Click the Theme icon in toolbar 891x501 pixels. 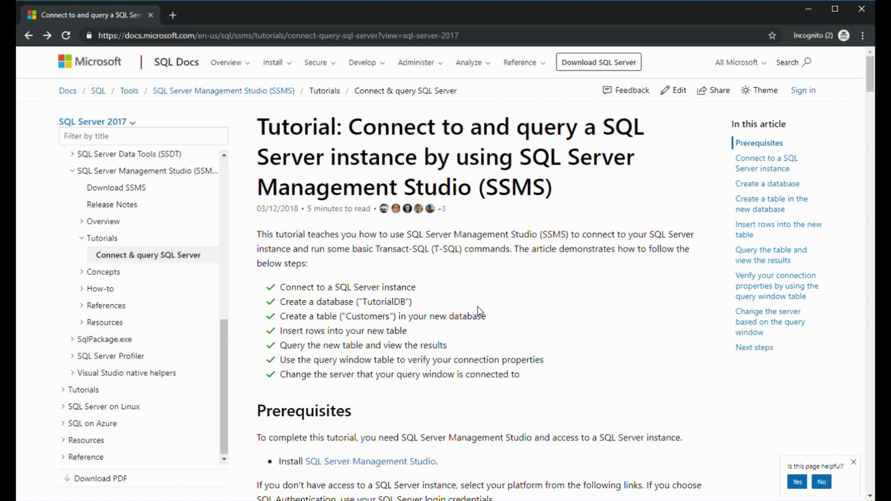click(759, 90)
